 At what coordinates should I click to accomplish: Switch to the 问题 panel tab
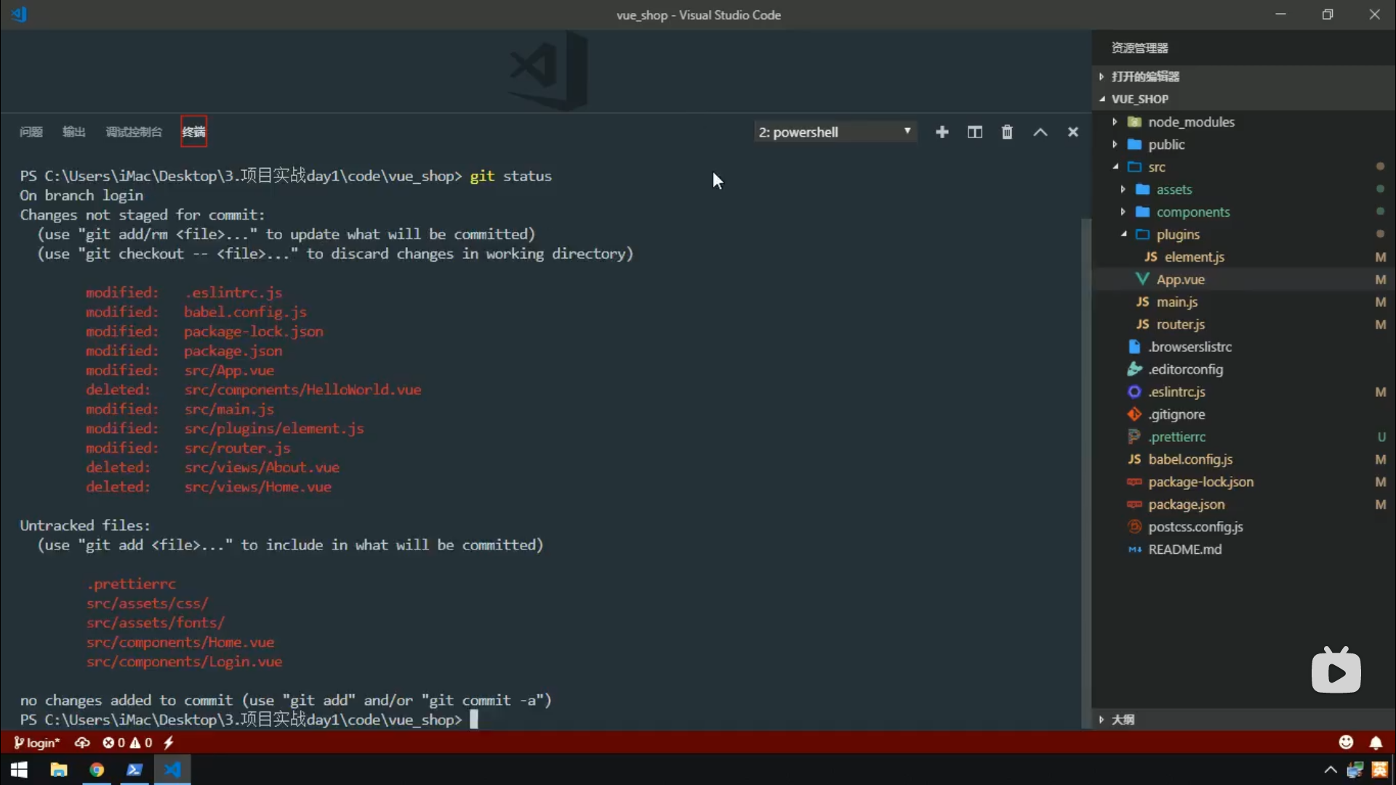31,132
